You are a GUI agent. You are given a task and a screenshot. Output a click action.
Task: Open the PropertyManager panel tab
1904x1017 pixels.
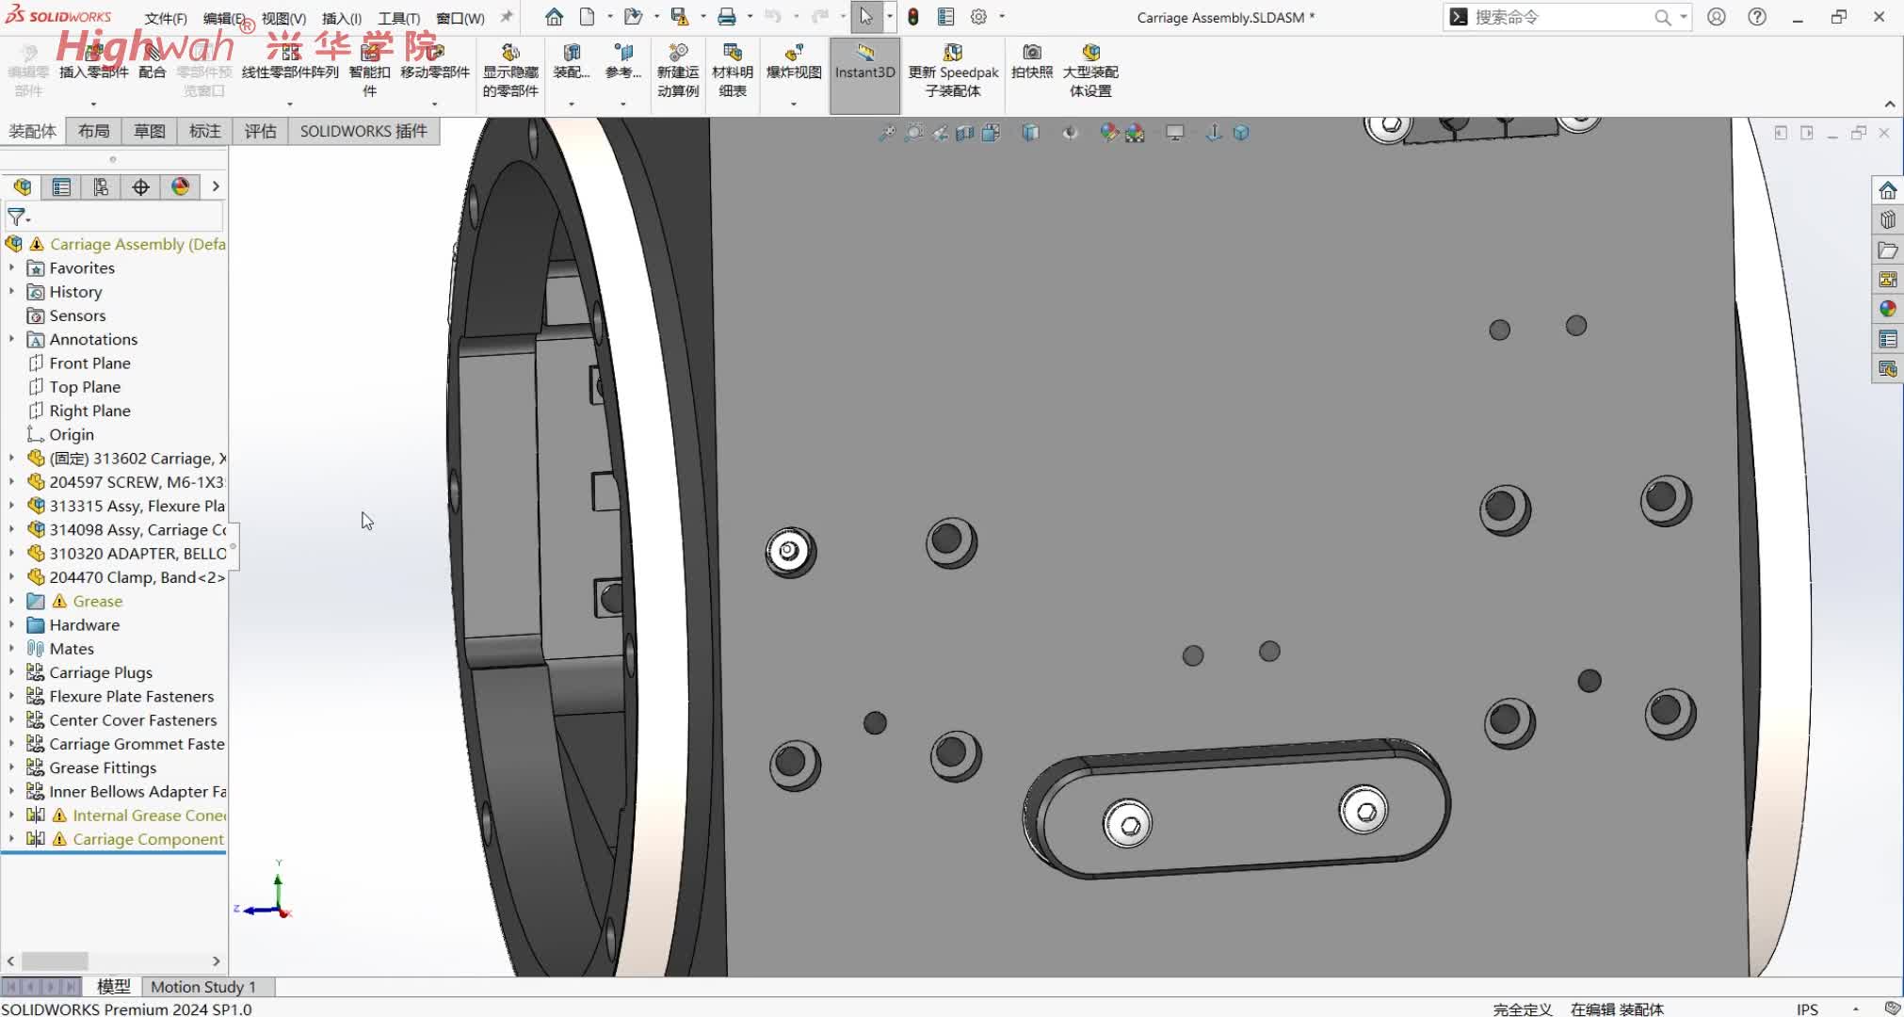61,187
